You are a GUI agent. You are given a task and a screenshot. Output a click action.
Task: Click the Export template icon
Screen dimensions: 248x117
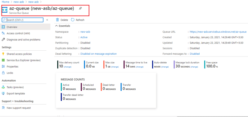[3, 94]
